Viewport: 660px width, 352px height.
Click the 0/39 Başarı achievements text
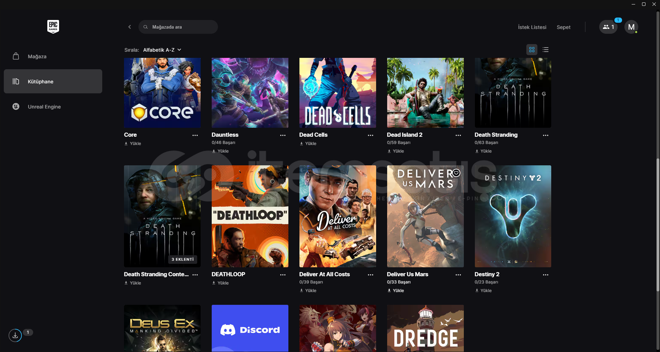pos(311,282)
